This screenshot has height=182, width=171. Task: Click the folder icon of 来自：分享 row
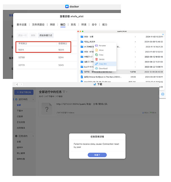[82, 36]
